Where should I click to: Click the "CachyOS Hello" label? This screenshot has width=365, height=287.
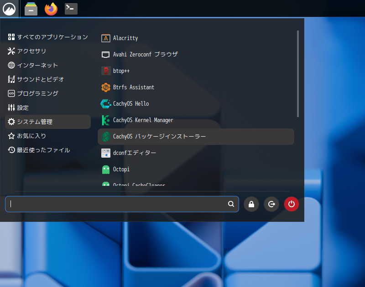pyautogui.click(x=131, y=104)
